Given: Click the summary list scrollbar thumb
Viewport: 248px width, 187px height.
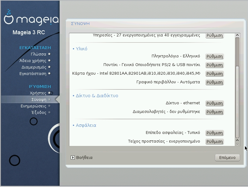Looking at the screenshot, I should click(237, 102).
